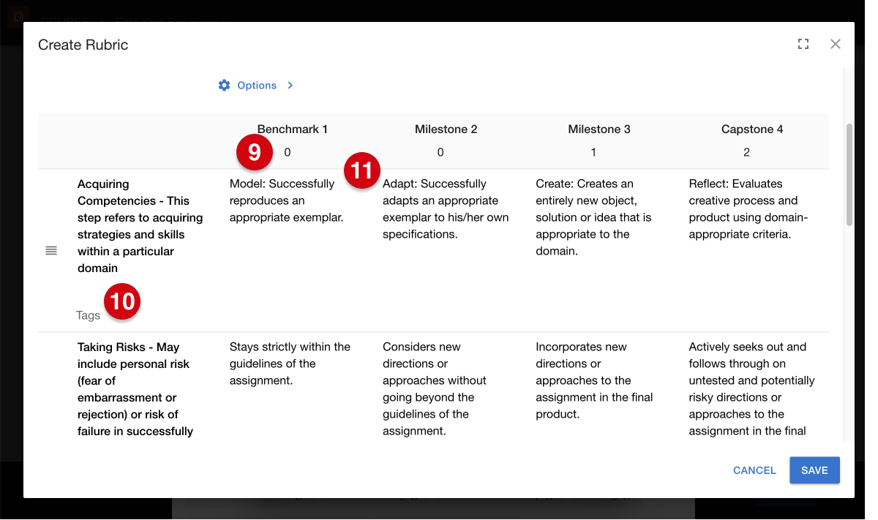Select the Benchmark 1 column header
This screenshot has height=520, width=878.
(x=293, y=129)
